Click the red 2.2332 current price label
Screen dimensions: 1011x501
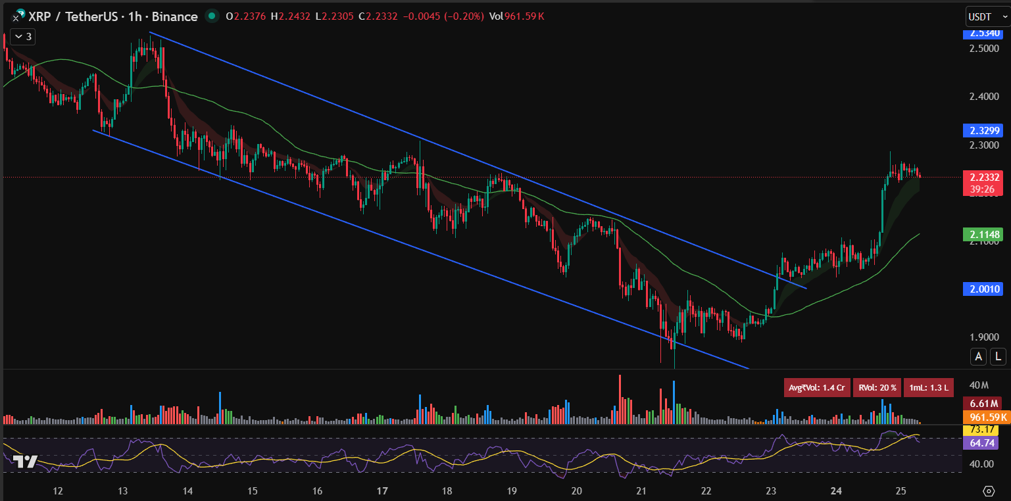tap(984, 176)
